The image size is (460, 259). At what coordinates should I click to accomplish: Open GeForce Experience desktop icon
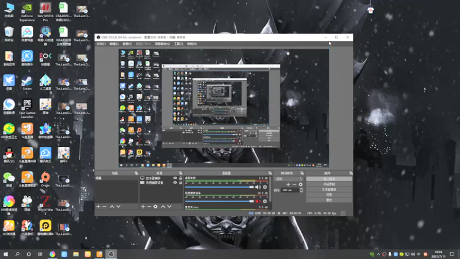27,12
